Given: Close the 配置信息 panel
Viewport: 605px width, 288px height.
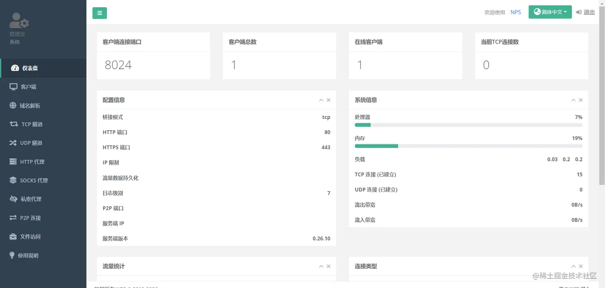Looking at the screenshot, I should [329, 100].
